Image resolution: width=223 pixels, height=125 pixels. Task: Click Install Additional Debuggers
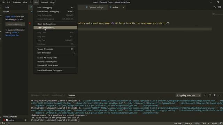[x=55, y=70]
